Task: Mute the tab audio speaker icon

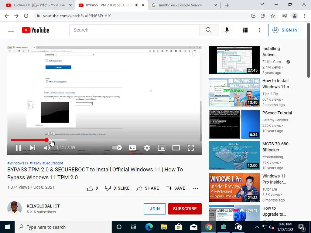Action: 136,5
